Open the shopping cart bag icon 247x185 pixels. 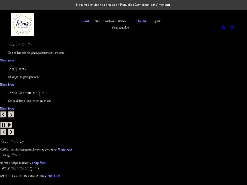[232, 27]
